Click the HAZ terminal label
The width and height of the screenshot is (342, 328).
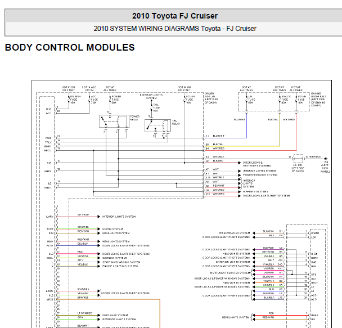pyautogui.click(x=314, y=262)
